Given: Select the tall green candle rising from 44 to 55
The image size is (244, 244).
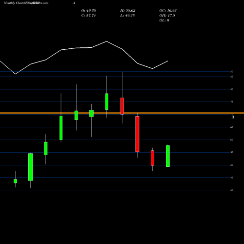Looking at the screenshot, I should (31, 167).
